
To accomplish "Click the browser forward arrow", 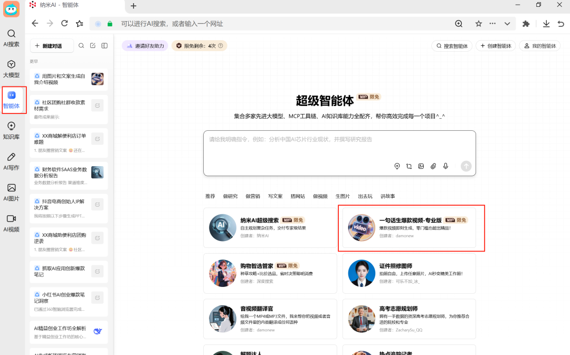I will coord(50,24).
